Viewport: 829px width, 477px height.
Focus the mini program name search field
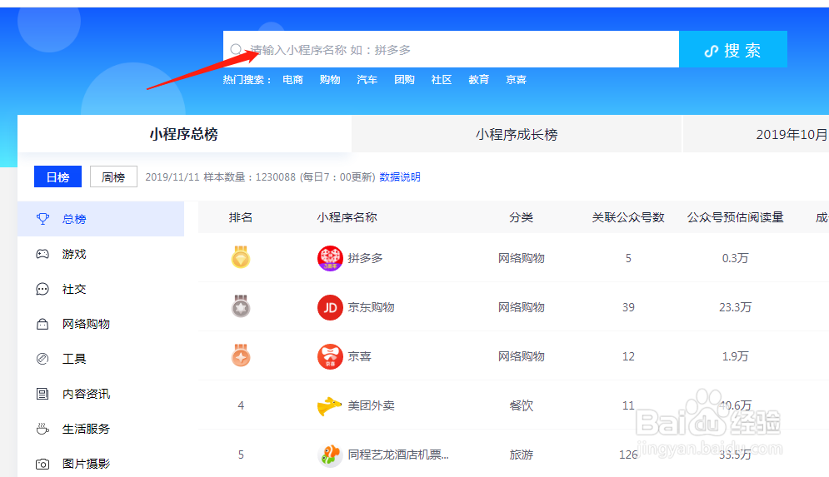pyautogui.click(x=451, y=49)
